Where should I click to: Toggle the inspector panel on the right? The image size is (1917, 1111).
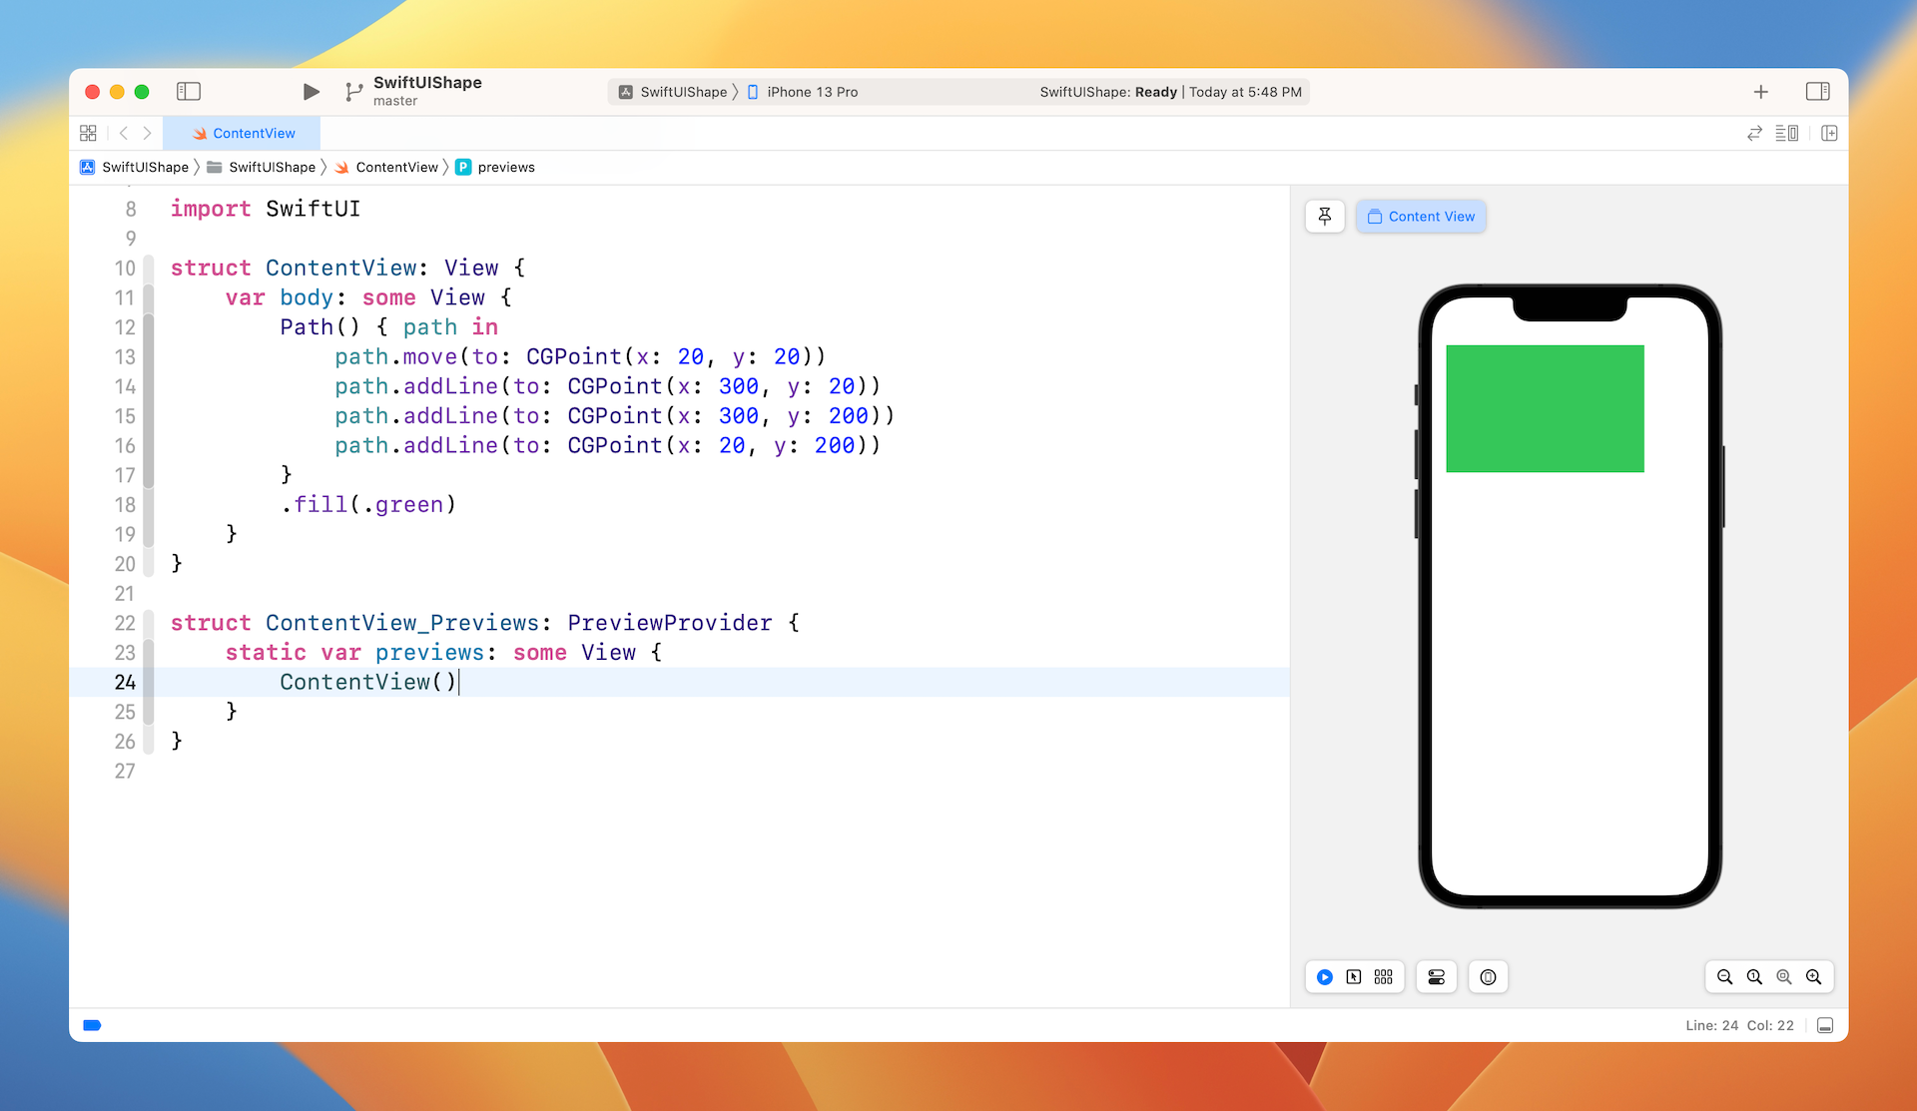1818,91
